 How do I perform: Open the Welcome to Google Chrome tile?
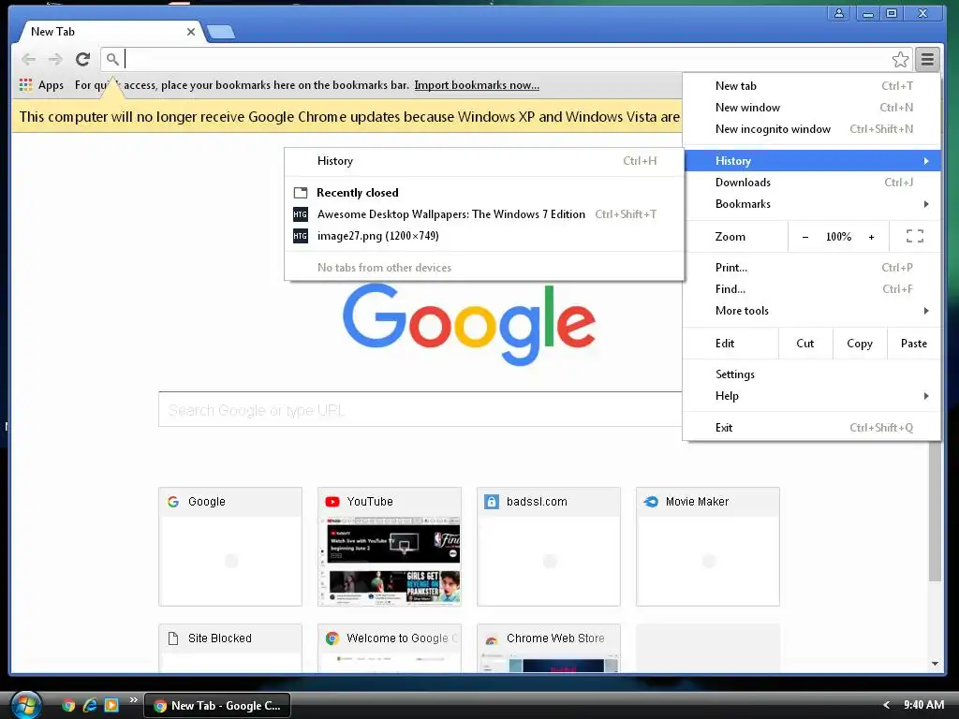[x=389, y=648]
